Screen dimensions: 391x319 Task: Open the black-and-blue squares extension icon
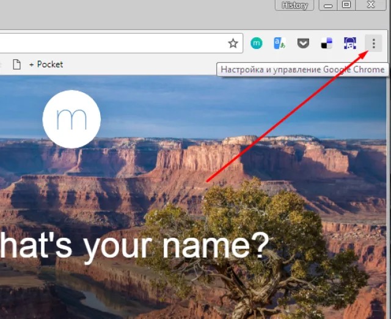point(327,43)
